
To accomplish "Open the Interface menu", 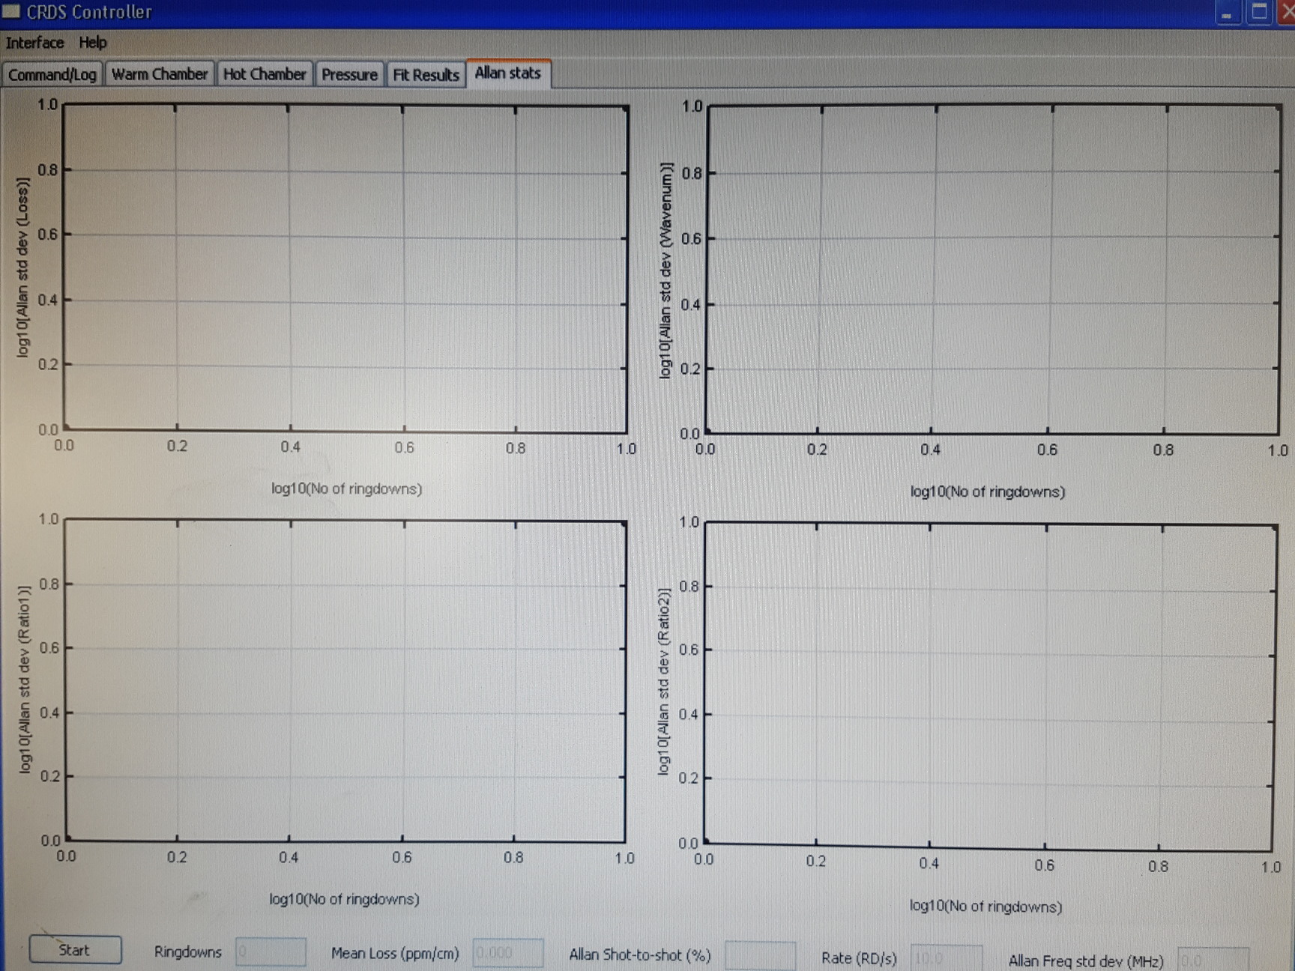I will click(x=33, y=43).
